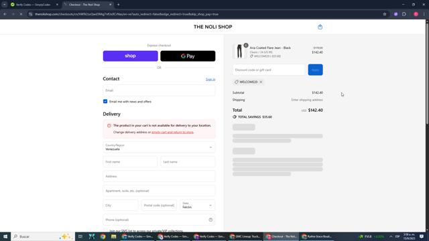Switch to the Ruthie Grace taskbar window

[317, 236]
